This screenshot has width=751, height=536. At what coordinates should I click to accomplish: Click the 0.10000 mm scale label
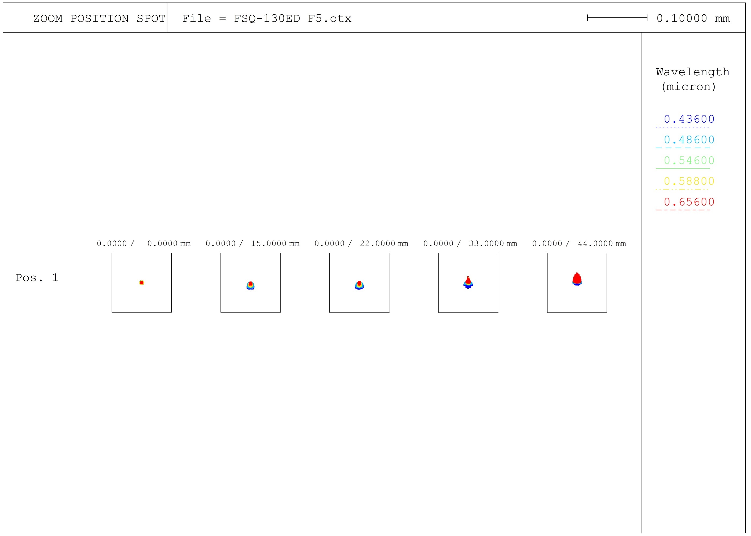[x=693, y=18]
